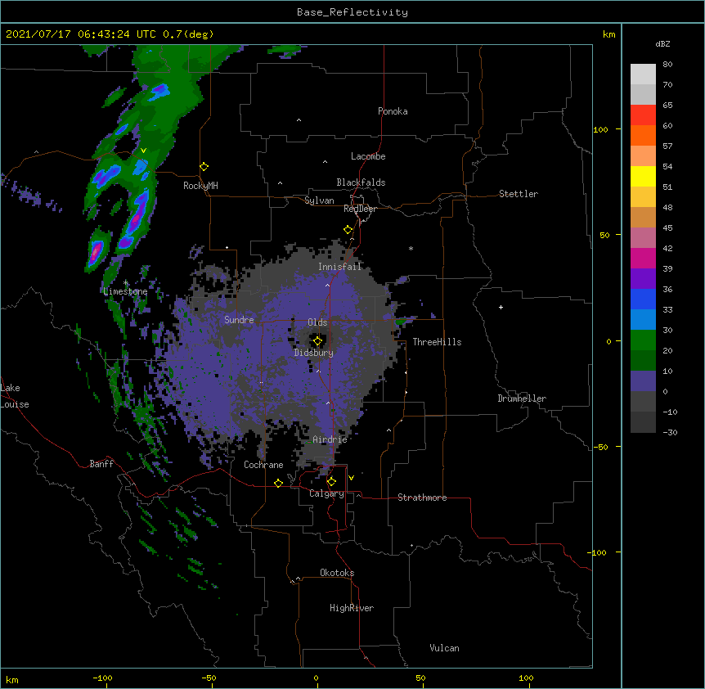Image resolution: width=705 pixels, height=689 pixels.
Task: Click the Limestone label
Action: point(125,291)
